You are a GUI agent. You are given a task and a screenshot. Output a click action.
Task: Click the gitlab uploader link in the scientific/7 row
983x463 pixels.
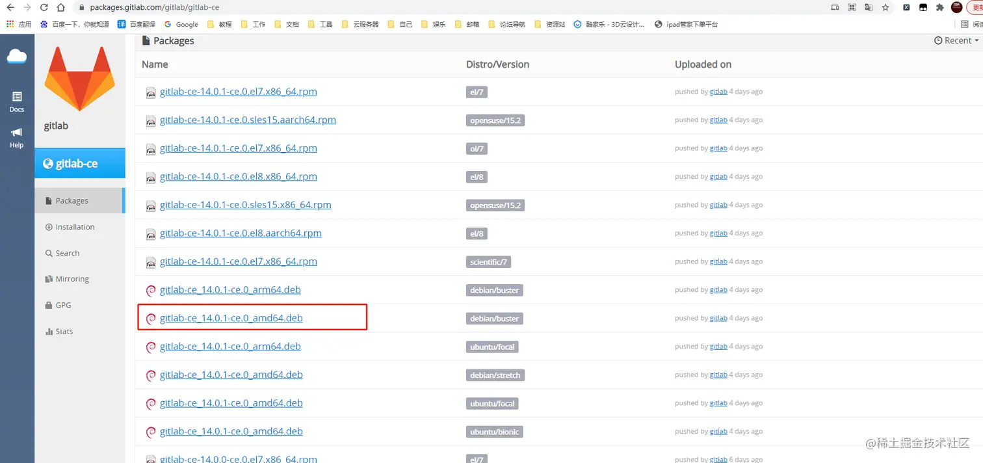pyautogui.click(x=718, y=261)
